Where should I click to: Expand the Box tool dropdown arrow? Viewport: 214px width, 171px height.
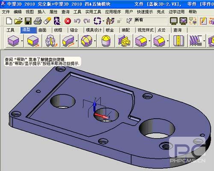pyautogui.click(x=22, y=41)
